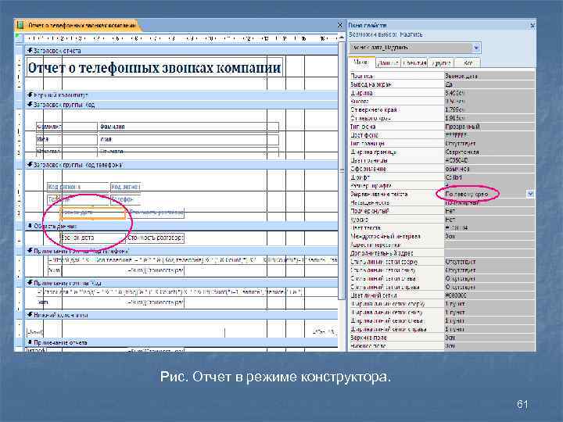This screenshot has height=422, width=563.
Task: Click the Примечание отчета section bar
Action: [181, 342]
